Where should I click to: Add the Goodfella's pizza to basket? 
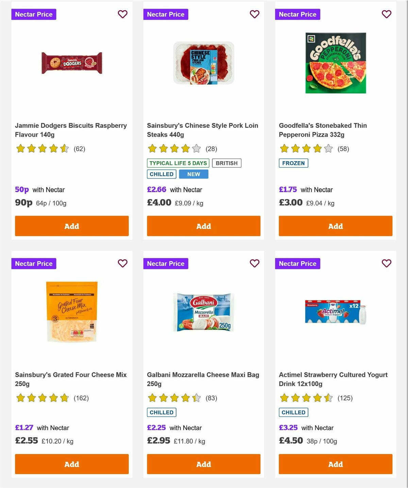(335, 226)
